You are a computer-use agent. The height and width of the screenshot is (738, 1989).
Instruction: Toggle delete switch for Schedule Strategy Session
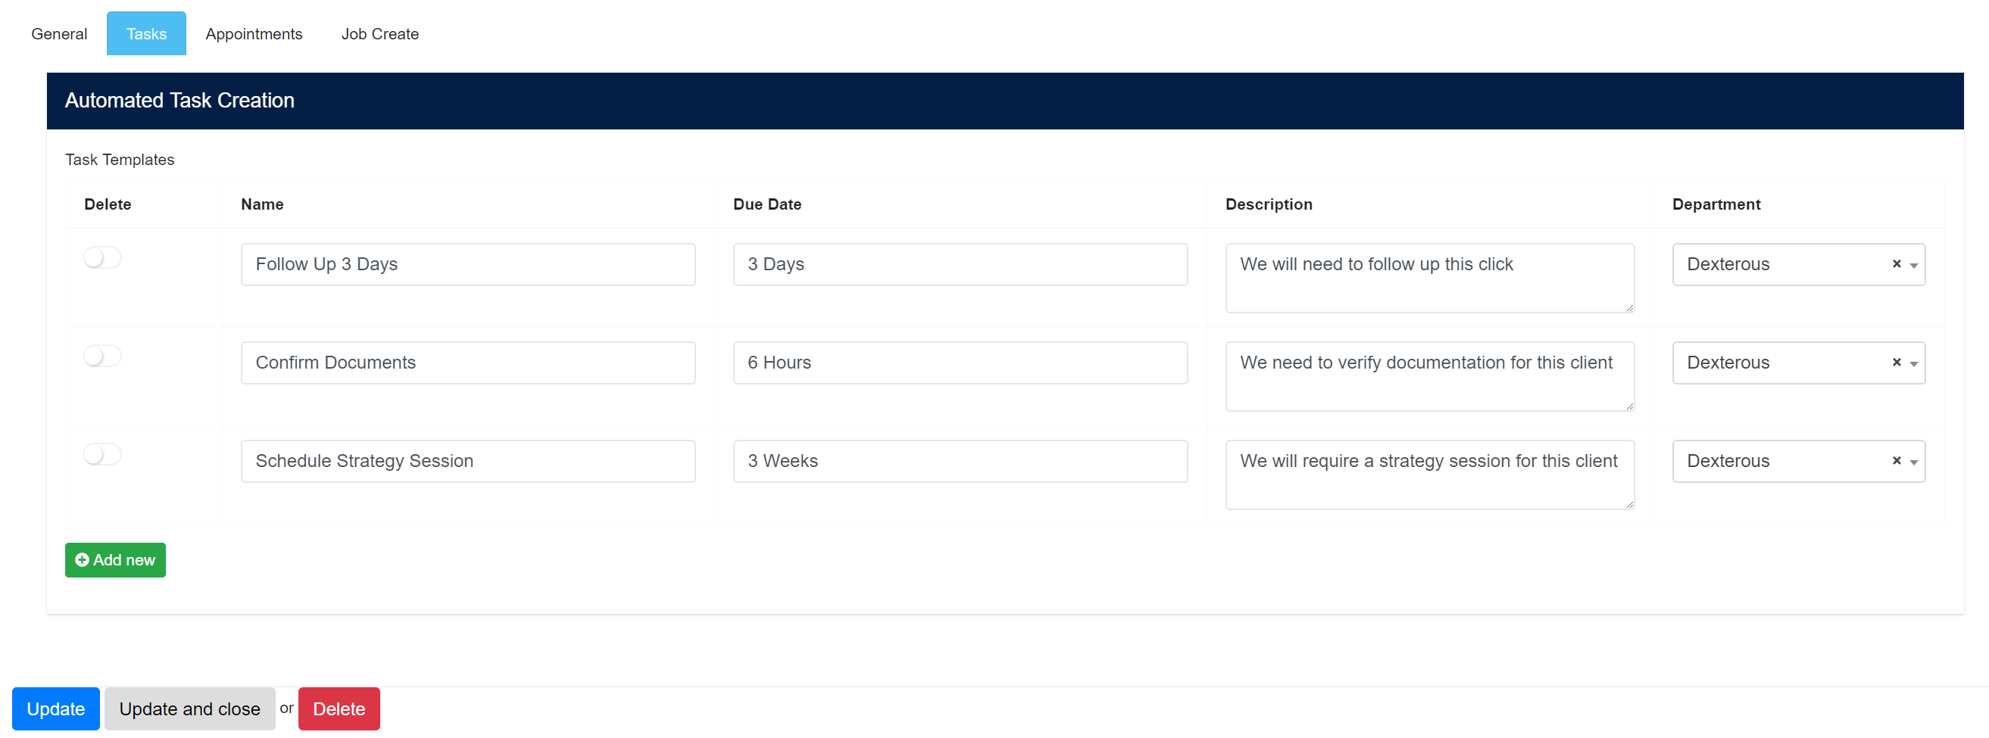(x=102, y=454)
